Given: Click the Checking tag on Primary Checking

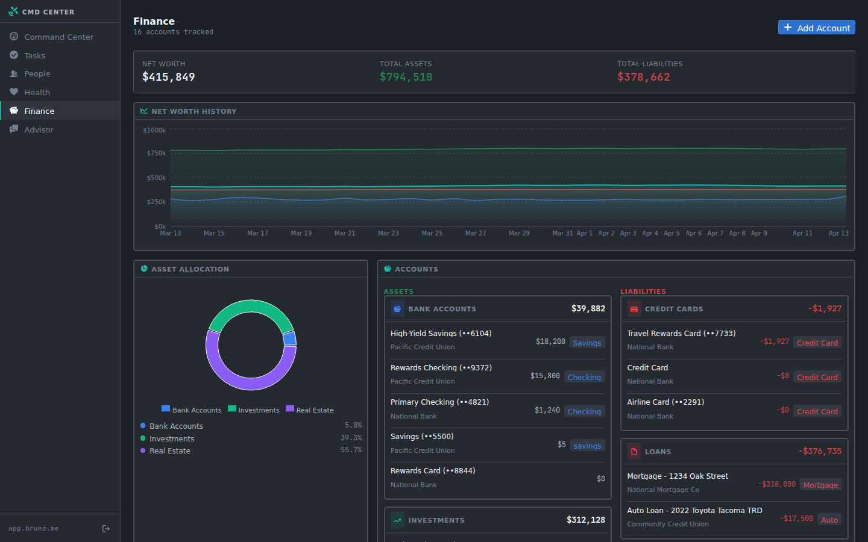Looking at the screenshot, I should 584,411.
